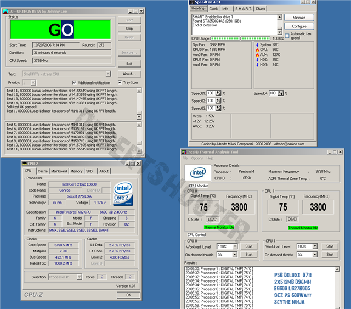Viewport: 351px width, 309px height.
Task: Open File menu in Thermal Analysis Tool
Action: [x=185, y=158]
